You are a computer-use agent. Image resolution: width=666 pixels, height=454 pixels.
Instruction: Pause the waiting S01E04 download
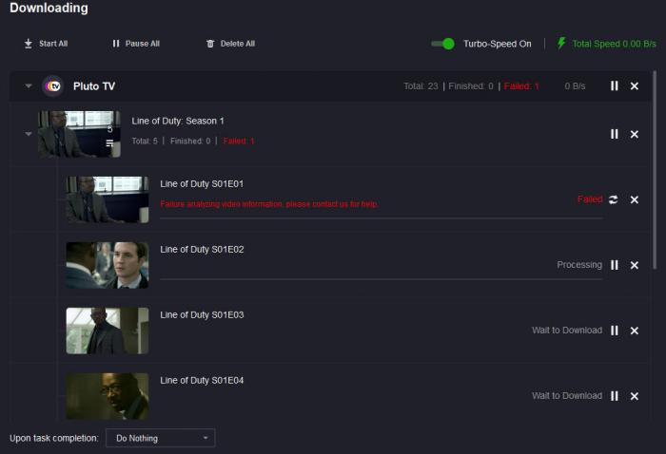(615, 396)
